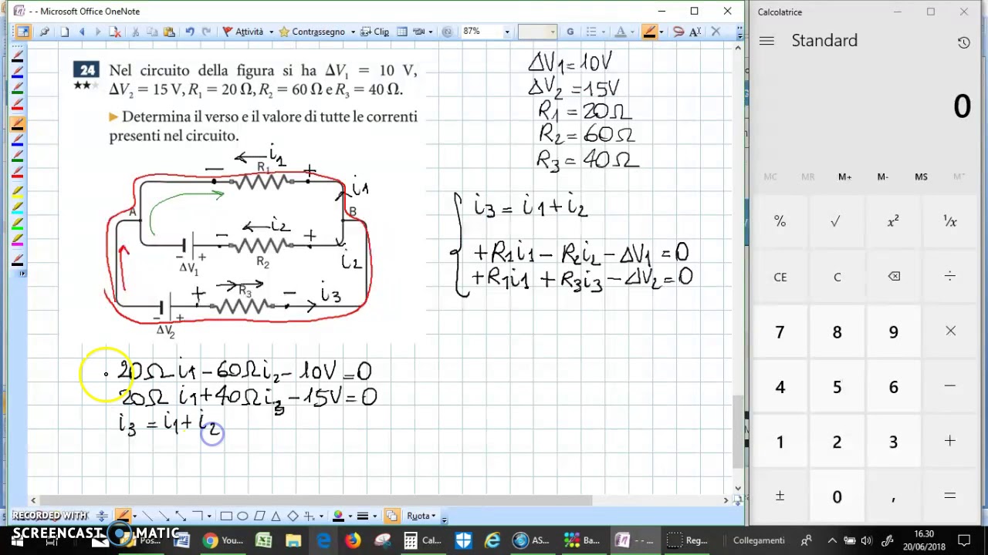Click M- memory subtract on calculator
Viewport: 988px width, 555px height.
(883, 177)
